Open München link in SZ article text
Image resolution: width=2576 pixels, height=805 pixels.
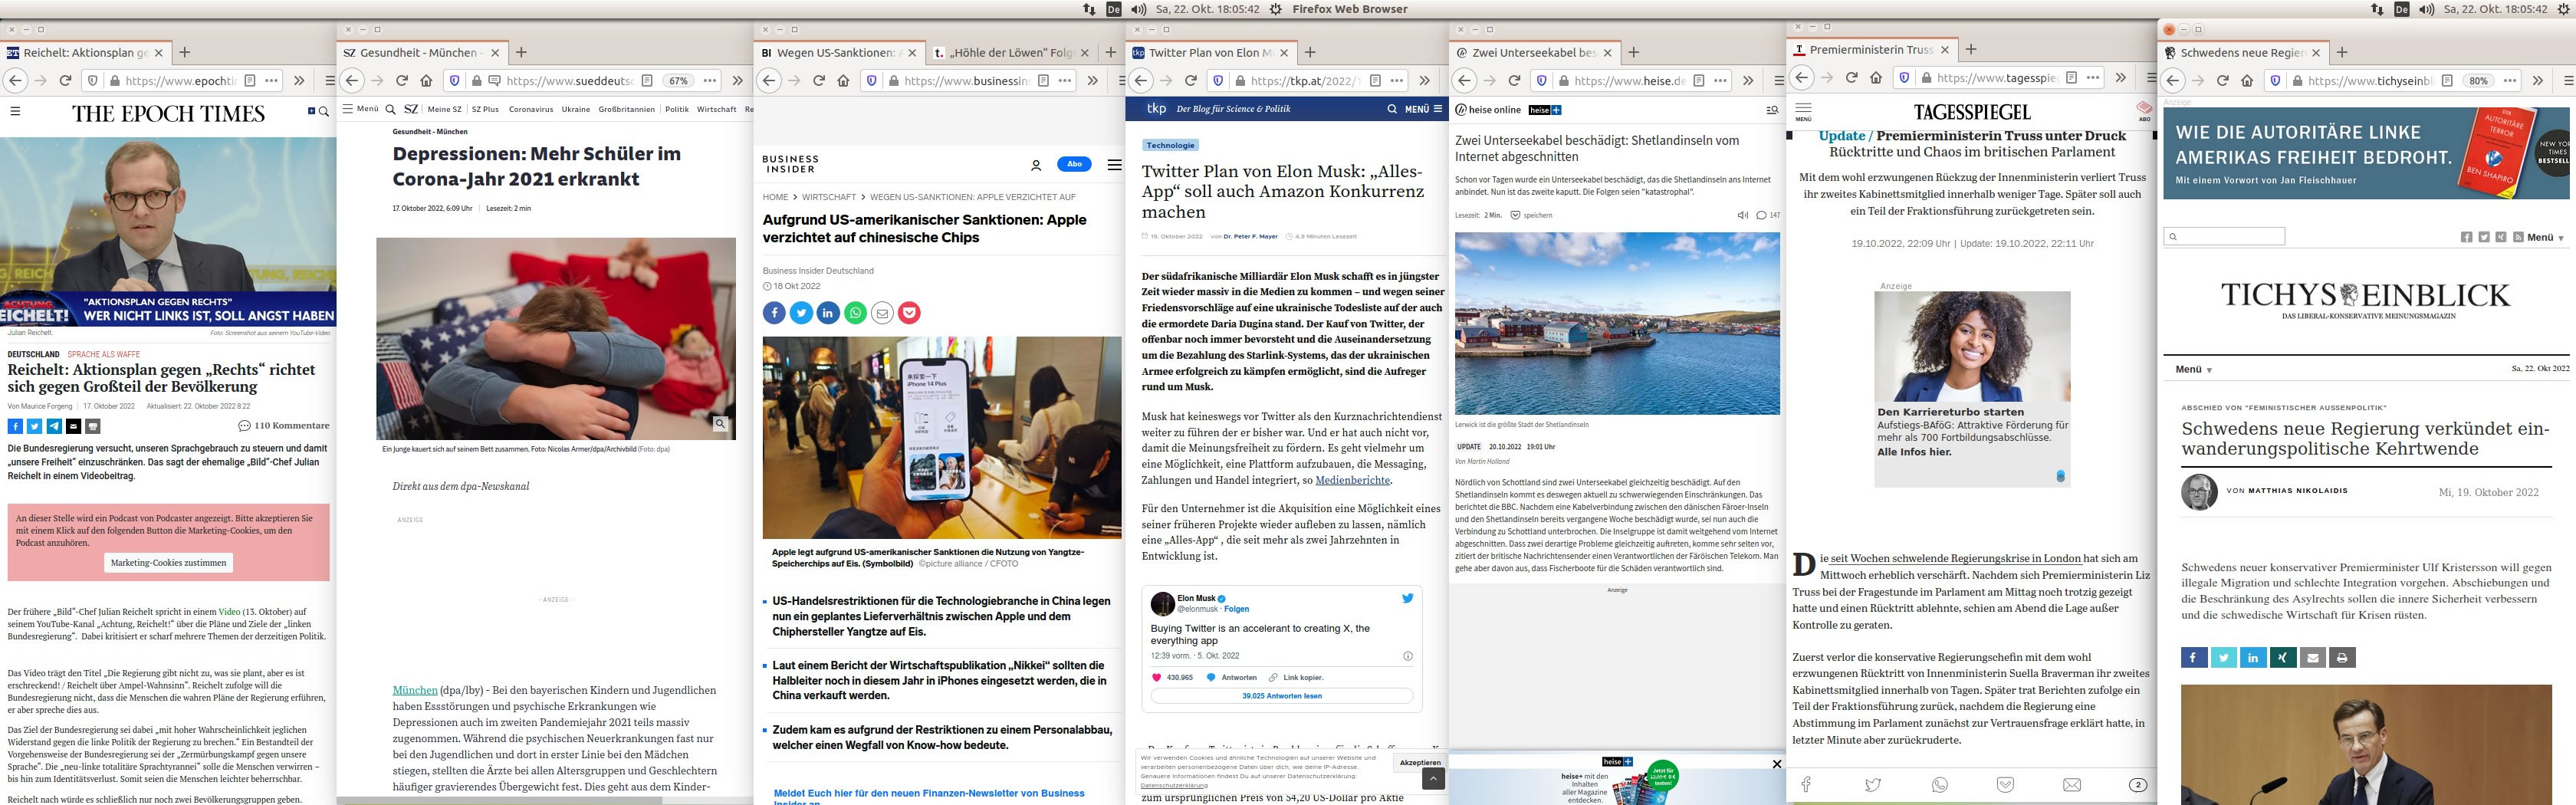[415, 690]
